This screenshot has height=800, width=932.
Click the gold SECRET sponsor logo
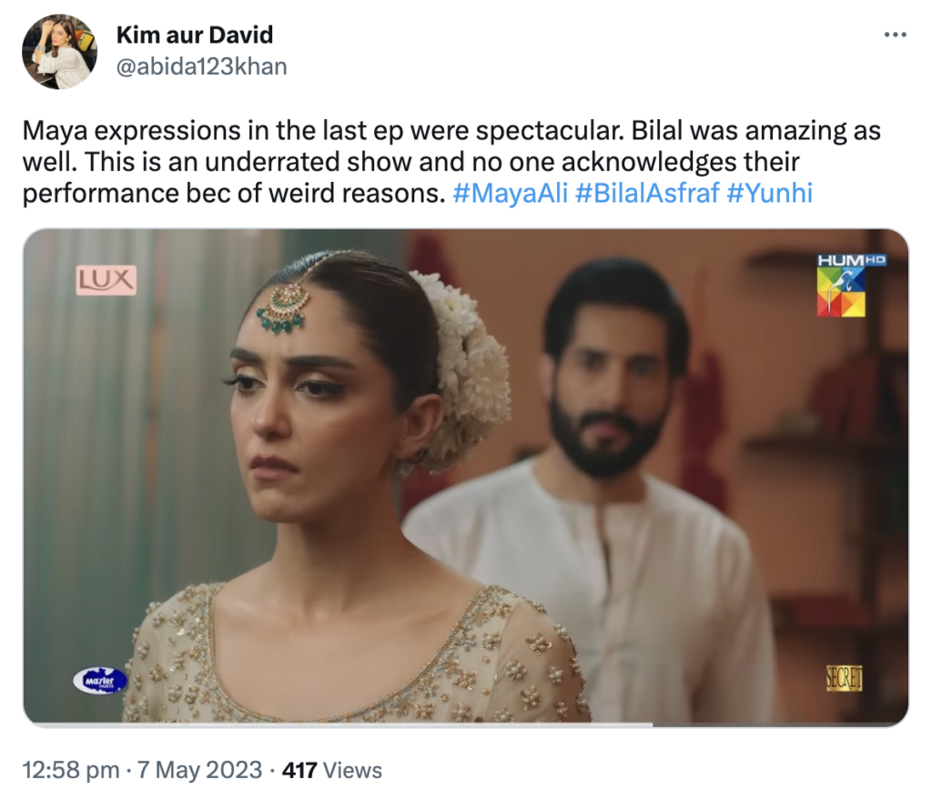[x=844, y=678]
